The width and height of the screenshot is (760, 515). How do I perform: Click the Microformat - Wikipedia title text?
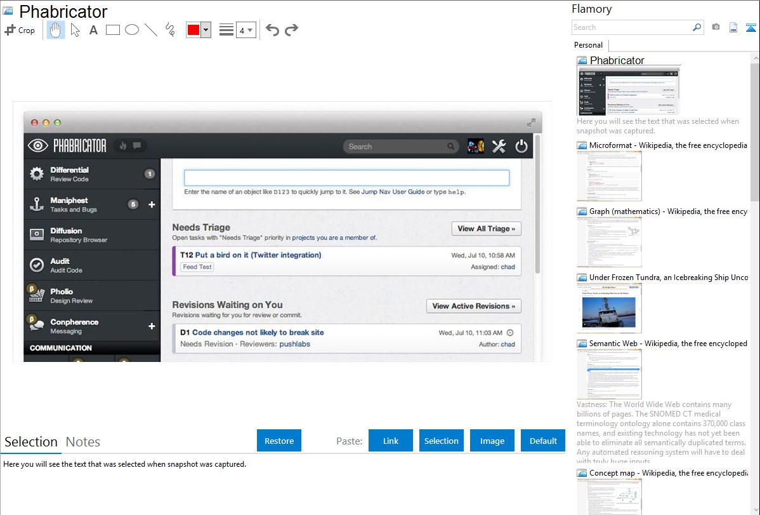pyautogui.click(x=668, y=145)
